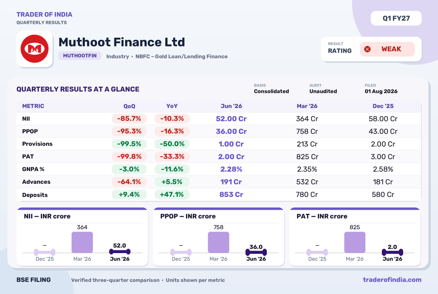438x294 pixels.
Task: Click the 191 Cr Advances value
Action: (x=231, y=182)
